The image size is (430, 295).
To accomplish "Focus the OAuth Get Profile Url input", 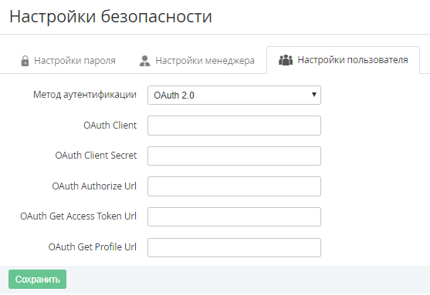I will (234, 247).
